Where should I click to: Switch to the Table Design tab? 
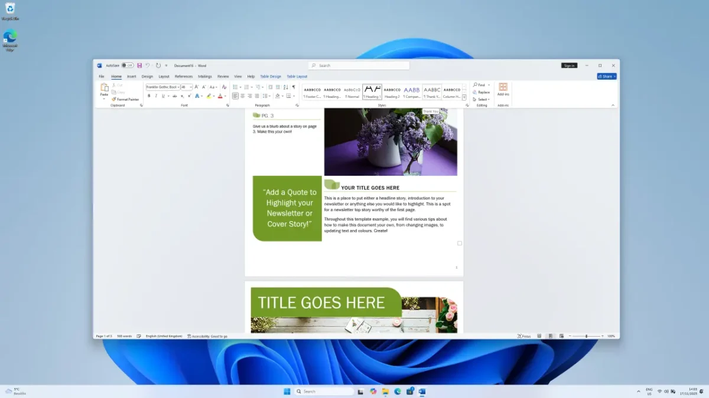click(x=271, y=76)
